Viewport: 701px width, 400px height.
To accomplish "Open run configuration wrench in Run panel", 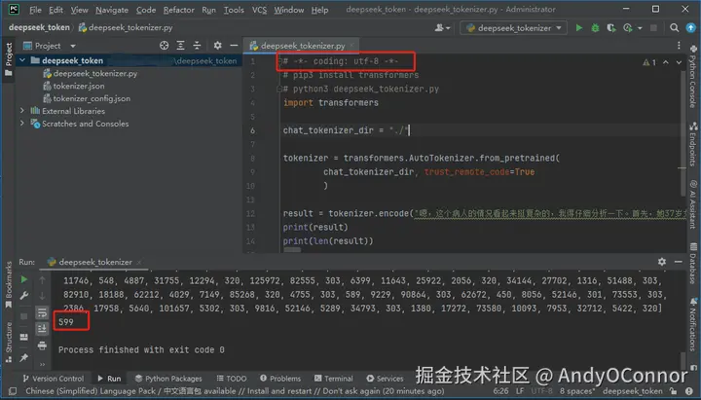I will pyautogui.click(x=24, y=296).
